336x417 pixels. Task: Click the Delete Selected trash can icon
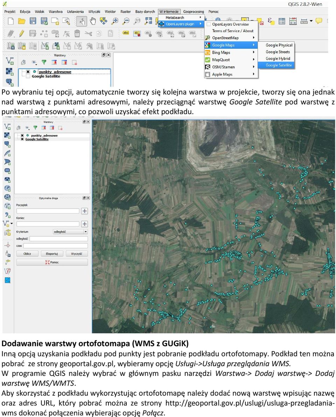[77, 34]
